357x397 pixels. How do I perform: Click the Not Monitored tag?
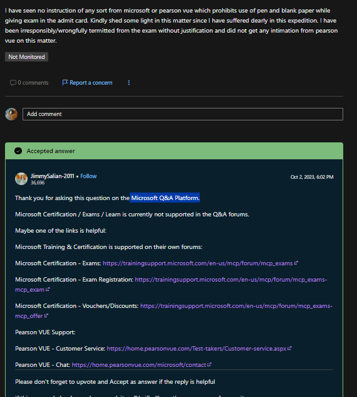pyautogui.click(x=26, y=57)
